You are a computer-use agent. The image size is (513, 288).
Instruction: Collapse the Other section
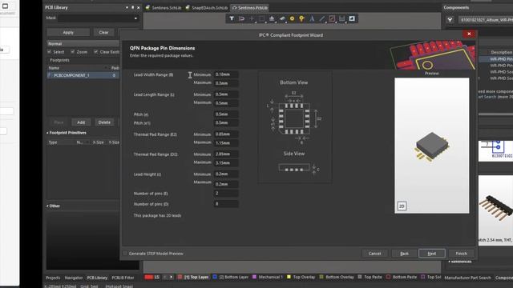tap(47, 206)
